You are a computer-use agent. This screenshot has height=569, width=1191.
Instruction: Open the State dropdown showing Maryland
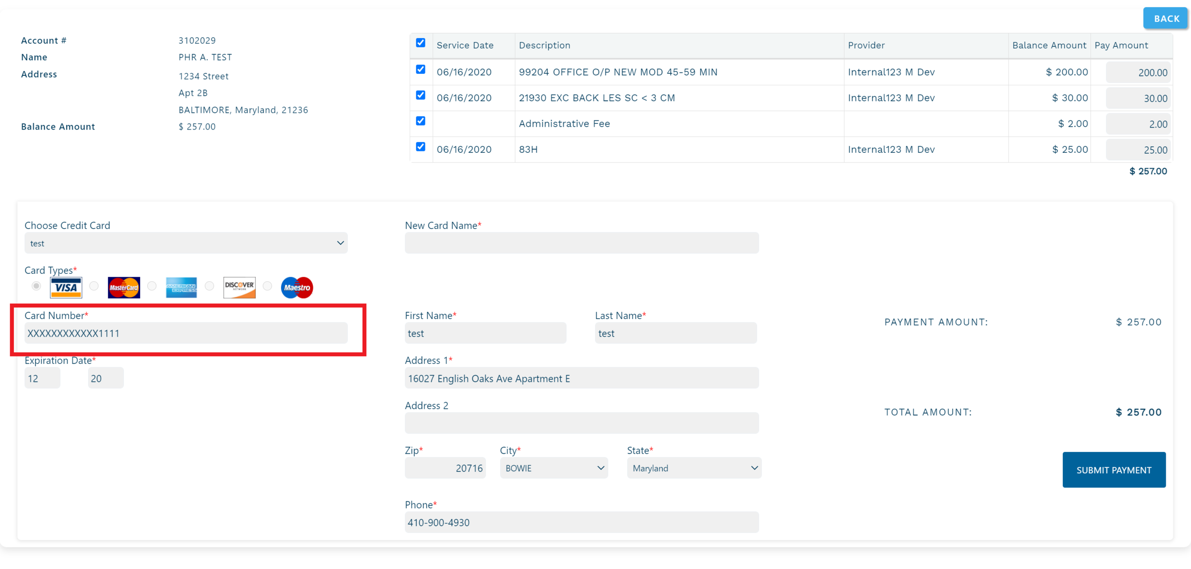[x=694, y=468]
